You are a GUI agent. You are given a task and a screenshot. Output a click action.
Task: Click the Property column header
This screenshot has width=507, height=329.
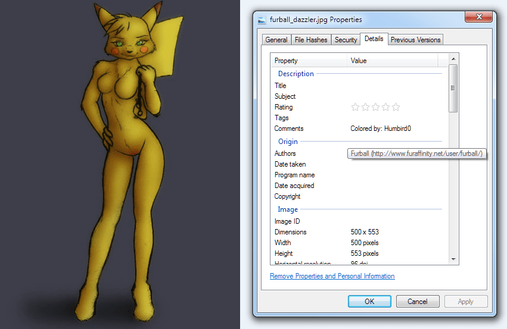[x=309, y=61]
